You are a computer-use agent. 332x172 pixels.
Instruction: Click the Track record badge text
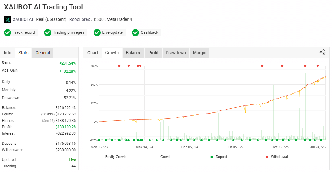[24, 32]
